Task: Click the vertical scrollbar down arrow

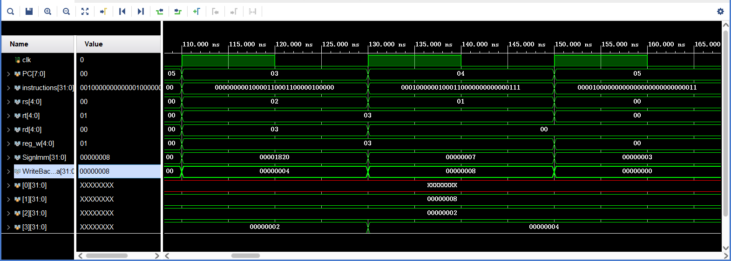Action: click(725, 248)
